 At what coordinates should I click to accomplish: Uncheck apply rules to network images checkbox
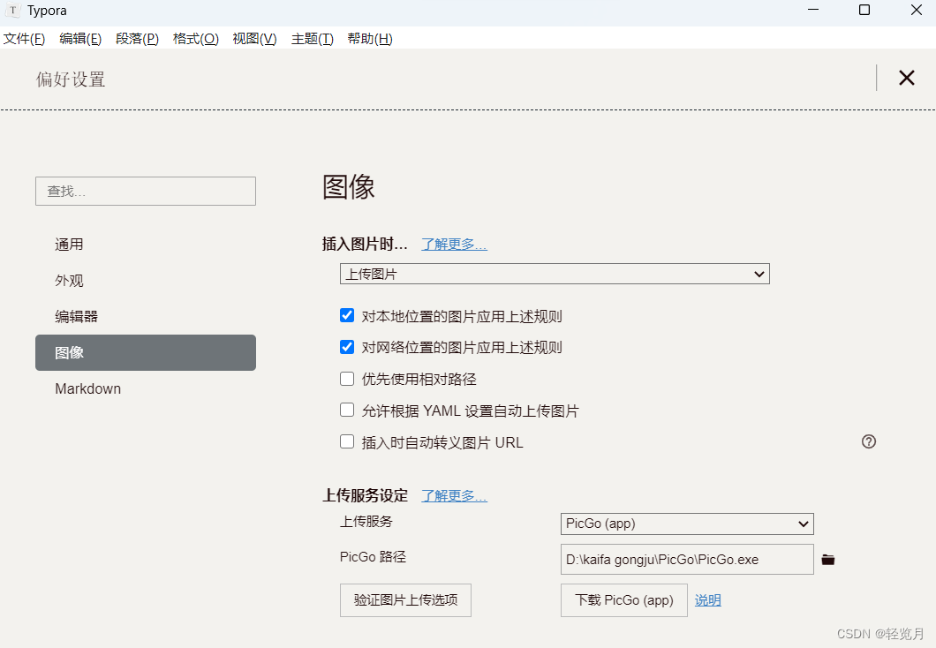coord(347,347)
